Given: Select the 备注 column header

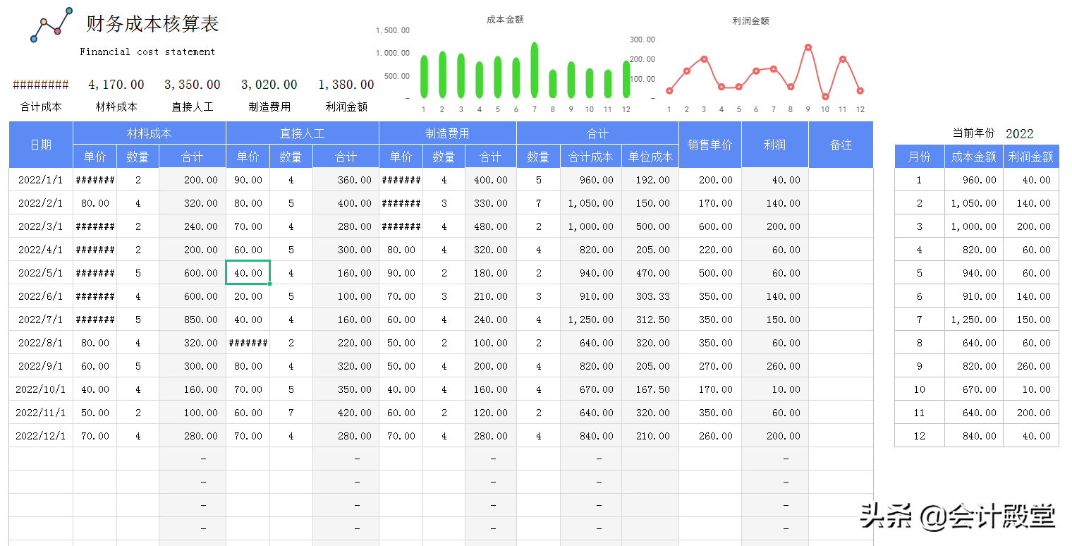Looking at the screenshot, I should pos(841,144).
